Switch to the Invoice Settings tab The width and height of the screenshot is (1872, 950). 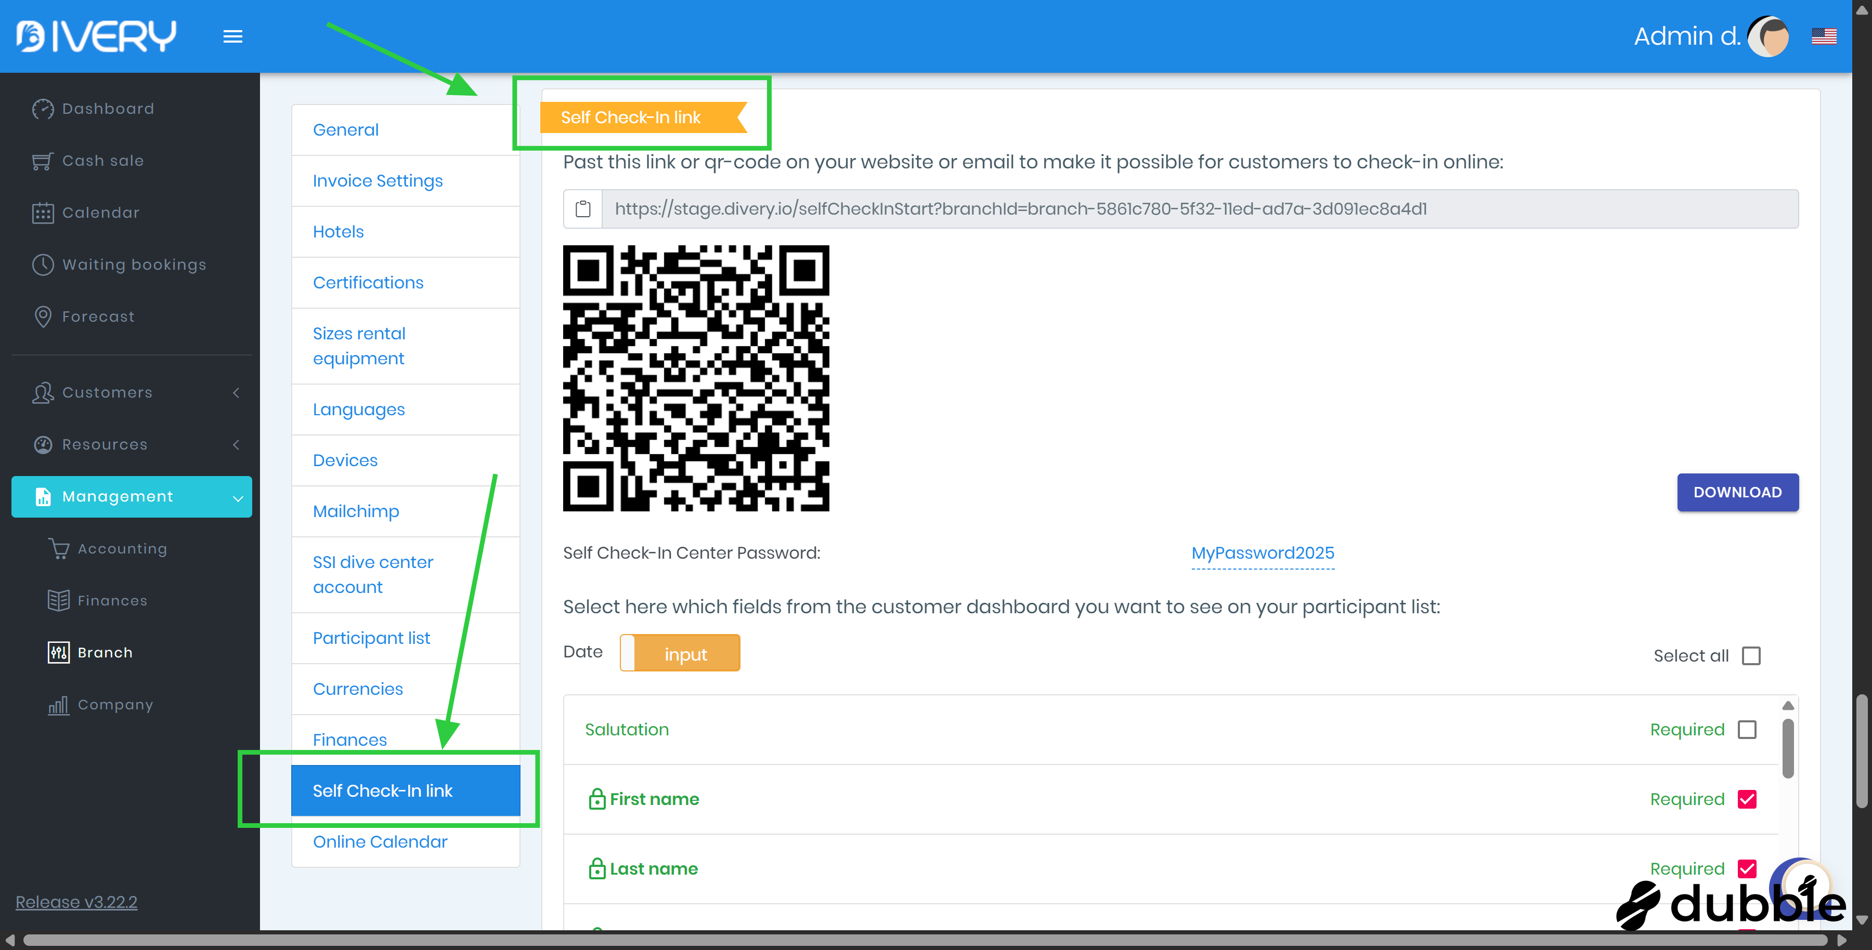pyautogui.click(x=377, y=181)
